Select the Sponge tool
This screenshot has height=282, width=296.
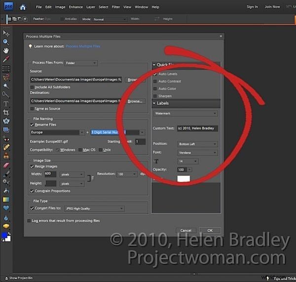pyautogui.click(x=6, y=226)
